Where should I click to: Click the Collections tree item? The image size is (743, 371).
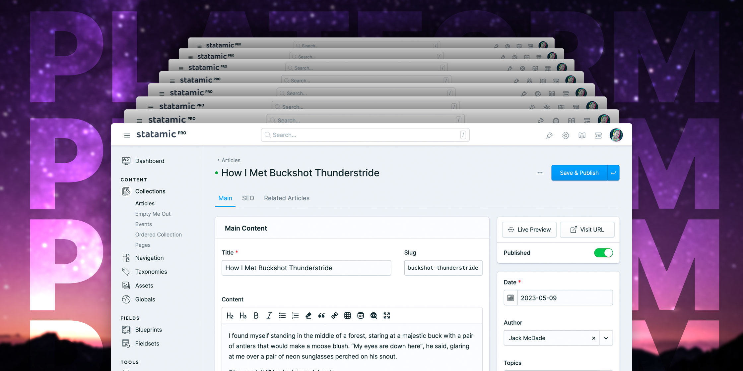click(150, 191)
